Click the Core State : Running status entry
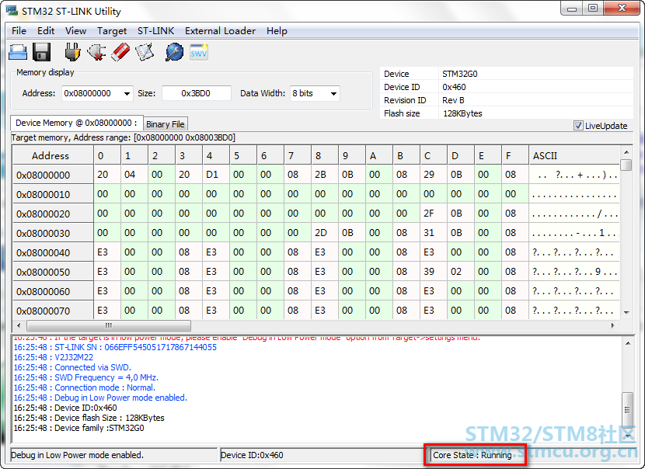 [x=472, y=455]
